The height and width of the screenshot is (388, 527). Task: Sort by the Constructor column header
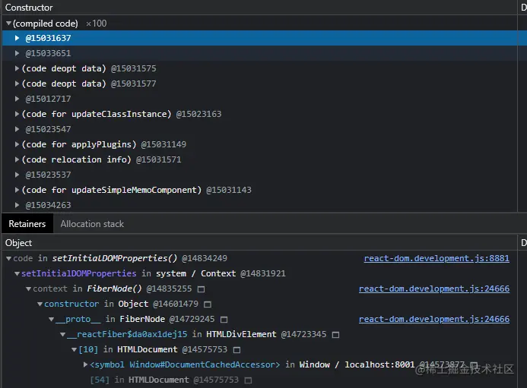(30, 8)
